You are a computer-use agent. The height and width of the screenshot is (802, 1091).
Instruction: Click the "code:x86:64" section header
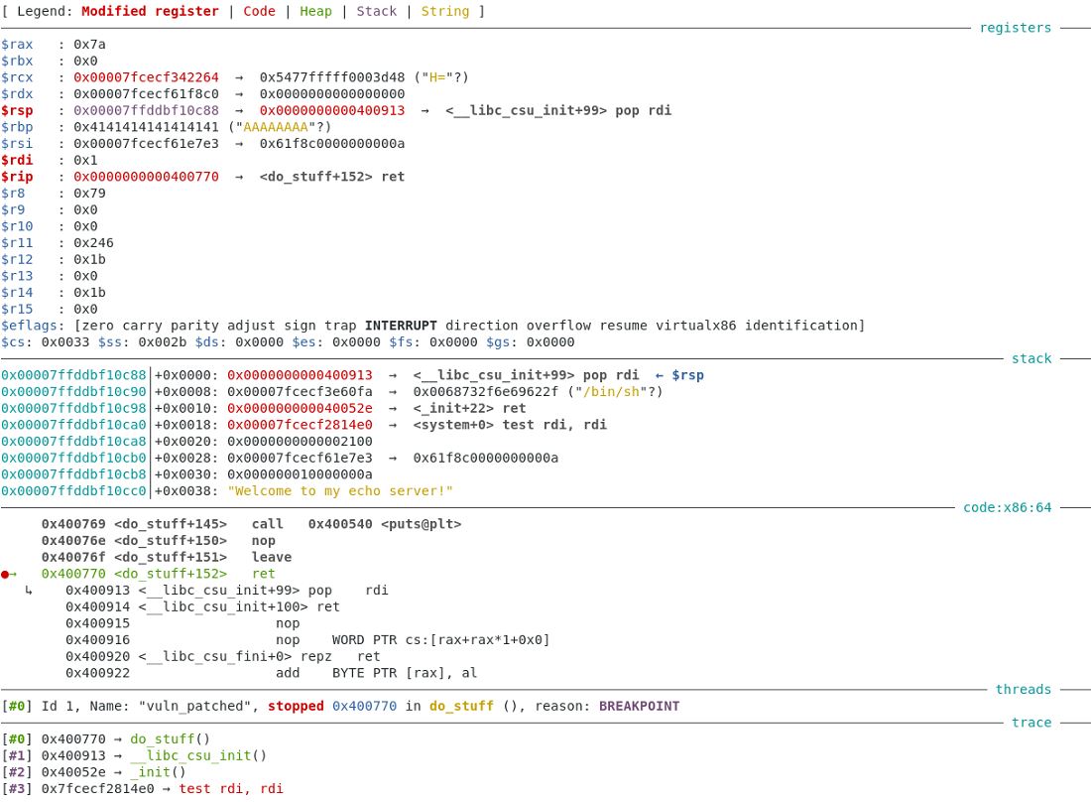click(1009, 507)
